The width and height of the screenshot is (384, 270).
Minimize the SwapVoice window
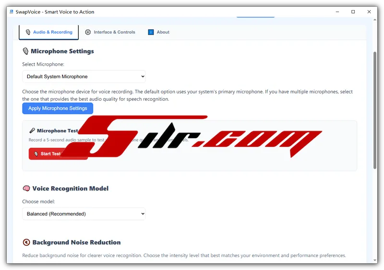[337, 12]
